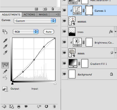
Task: Select the Background layer thumbnail
Action: pyautogui.click(x=72, y=74)
